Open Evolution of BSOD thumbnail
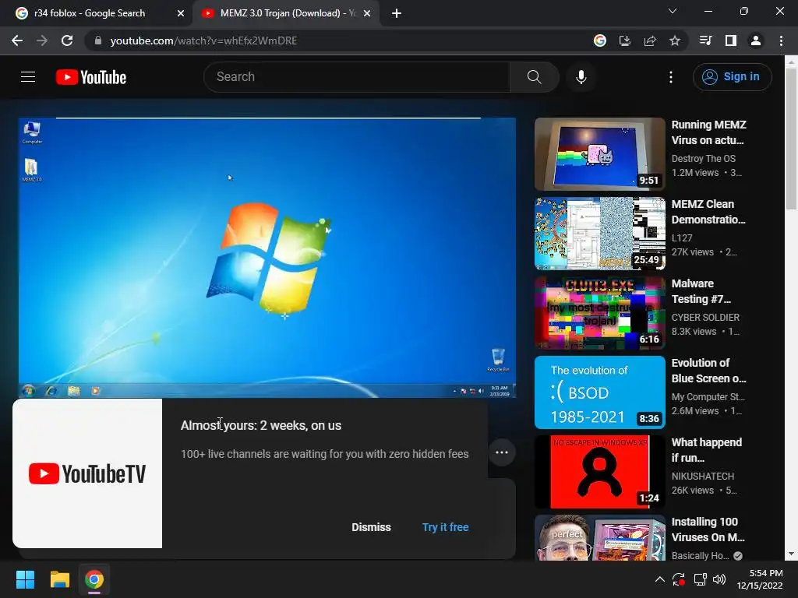The height and width of the screenshot is (598, 798). 600,392
